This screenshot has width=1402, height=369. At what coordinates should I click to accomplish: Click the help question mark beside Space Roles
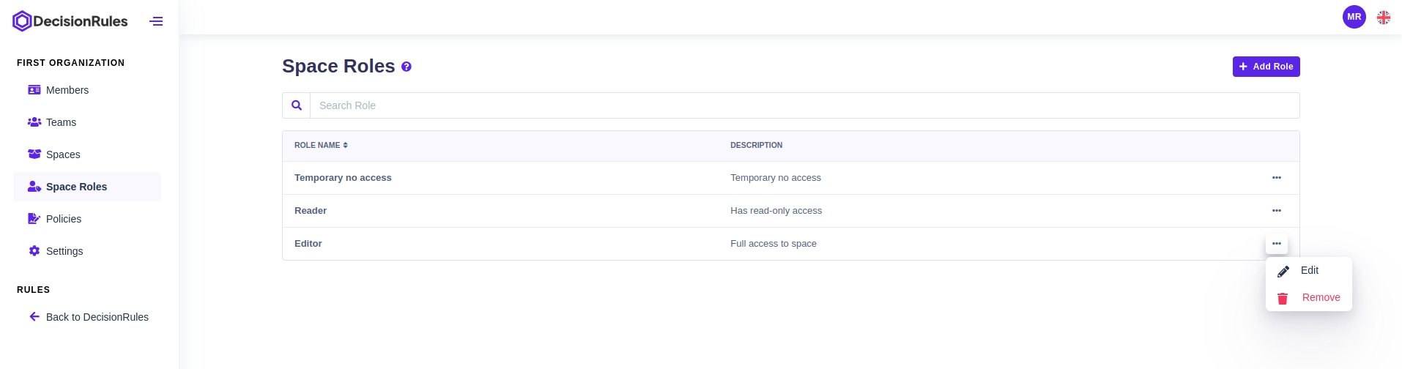pos(407,67)
